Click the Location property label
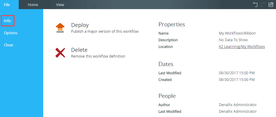Image resolution: width=276 pixels, height=117 pixels. 165,47
